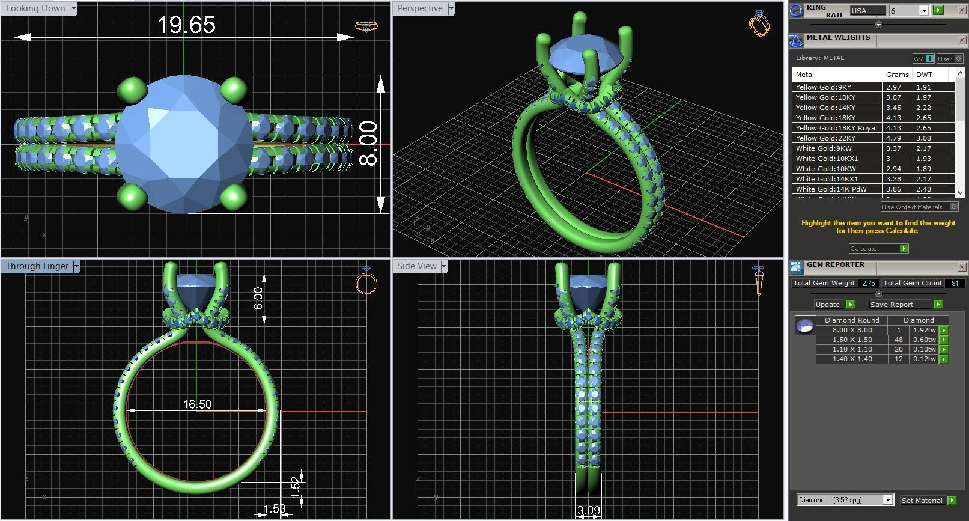
Task: Open the Side View viewport menu arrow
Action: pyautogui.click(x=444, y=266)
